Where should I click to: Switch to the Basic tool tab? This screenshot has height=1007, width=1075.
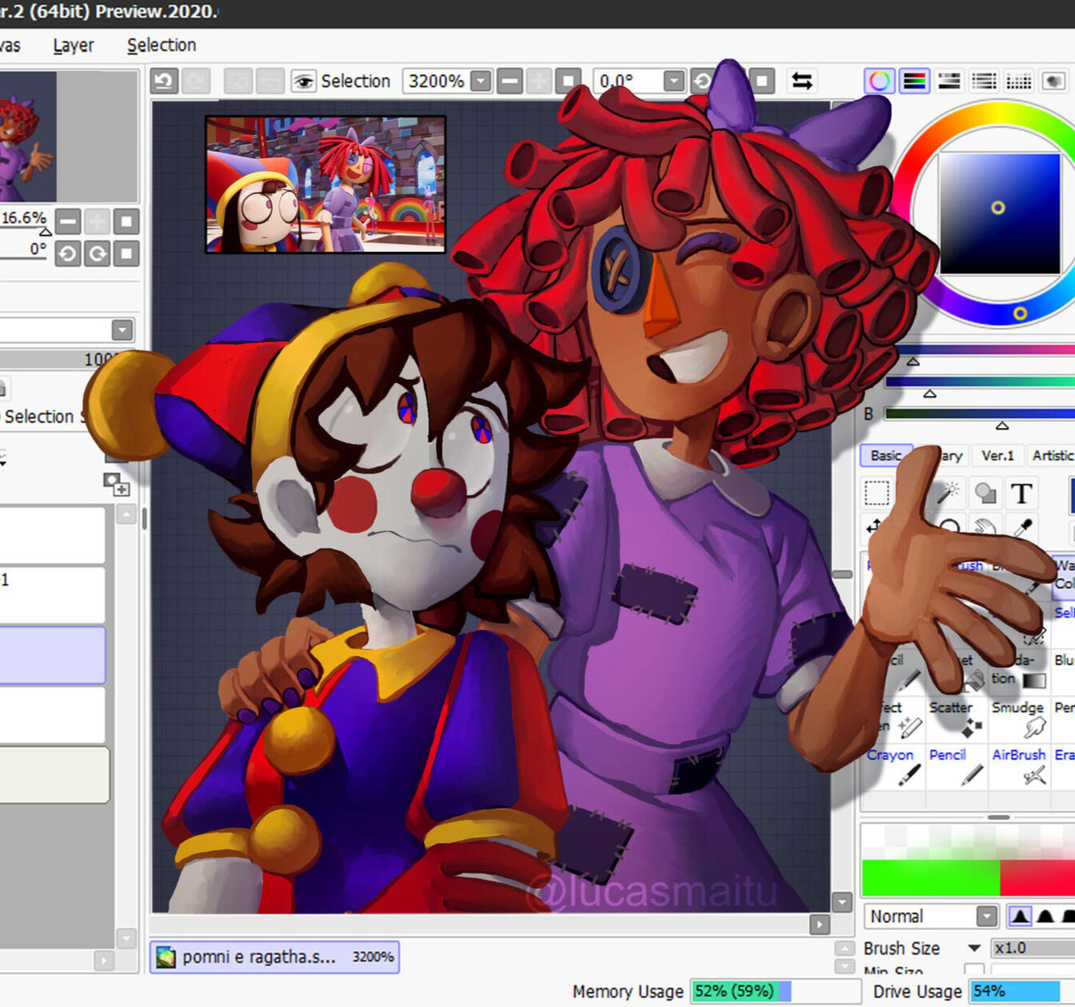tap(886, 455)
